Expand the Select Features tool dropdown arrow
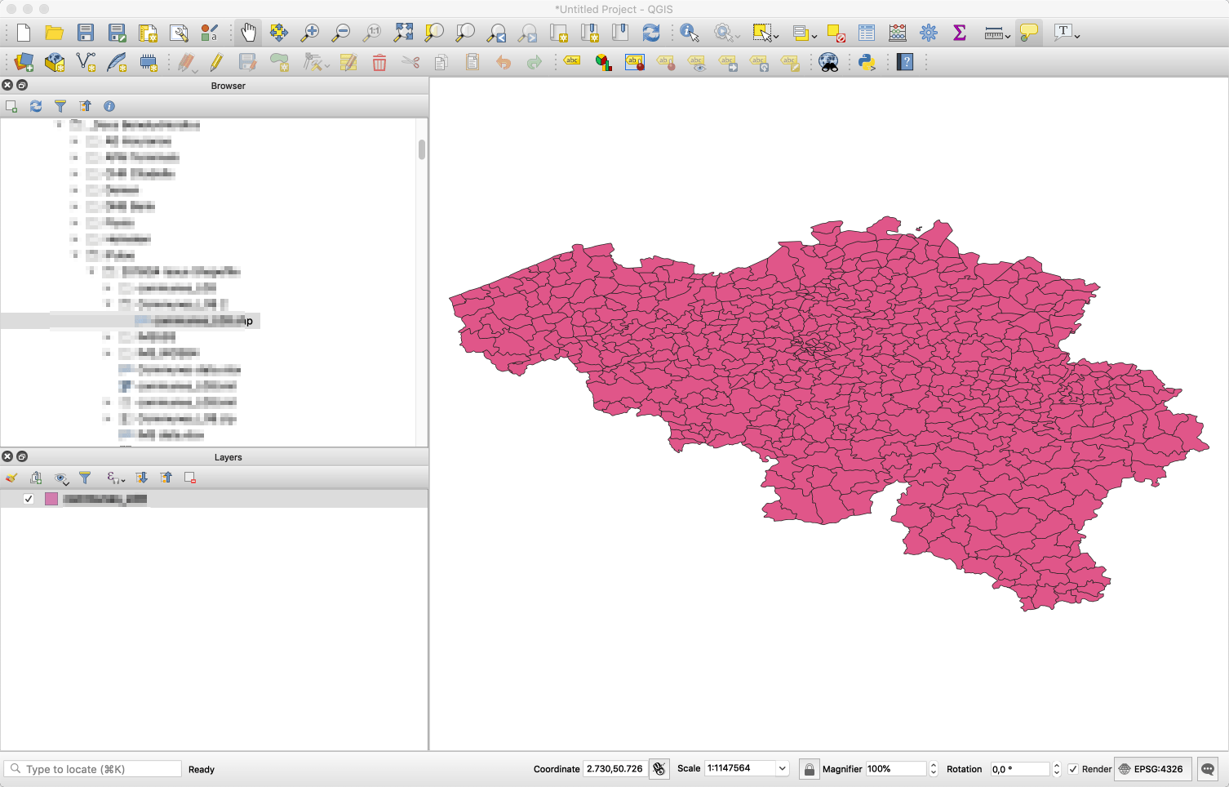This screenshot has width=1229, height=787. [x=776, y=35]
